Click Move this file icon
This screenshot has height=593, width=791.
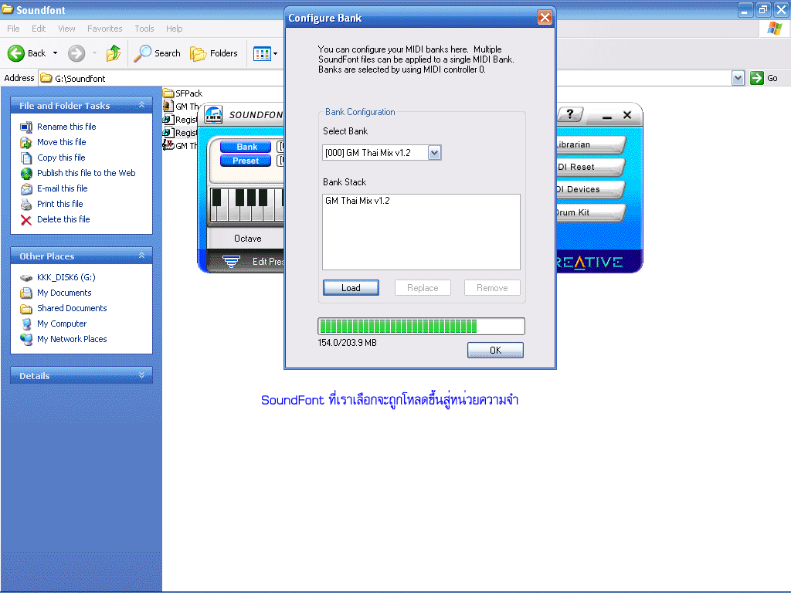click(26, 142)
